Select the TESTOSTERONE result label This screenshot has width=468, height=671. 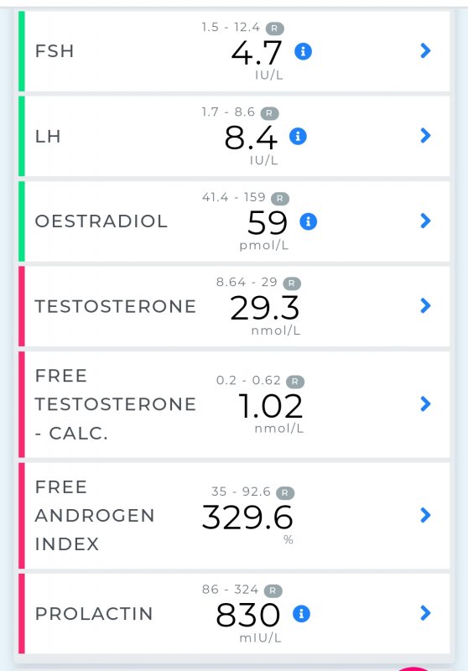tap(115, 306)
